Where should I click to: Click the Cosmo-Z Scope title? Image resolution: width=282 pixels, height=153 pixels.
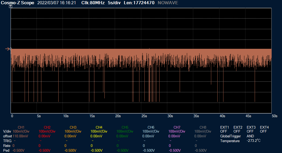coord(17,3)
